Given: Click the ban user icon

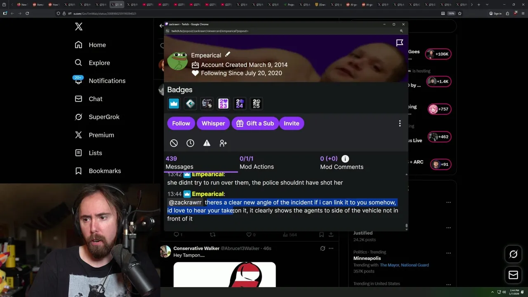Looking at the screenshot, I should [174, 143].
